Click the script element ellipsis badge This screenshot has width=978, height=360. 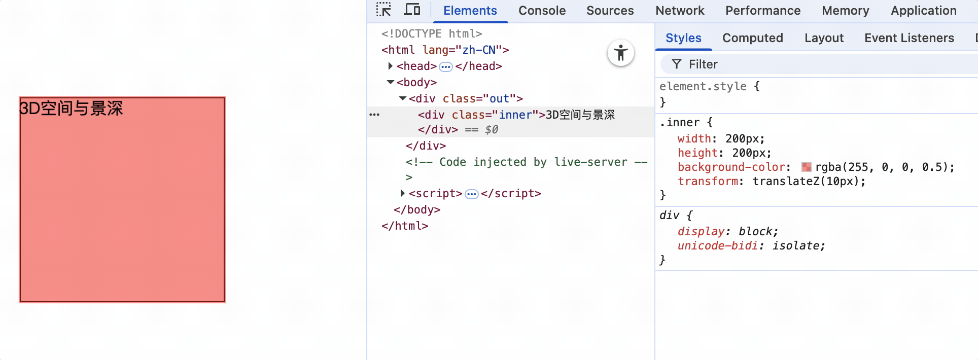pos(471,194)
